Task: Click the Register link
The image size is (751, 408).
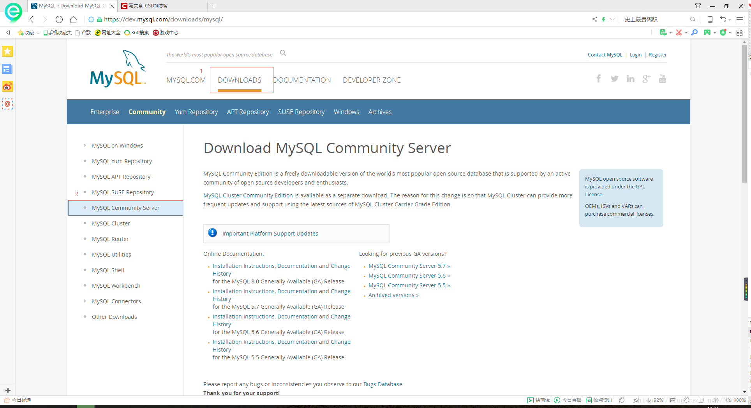Action: pos(658,55)
